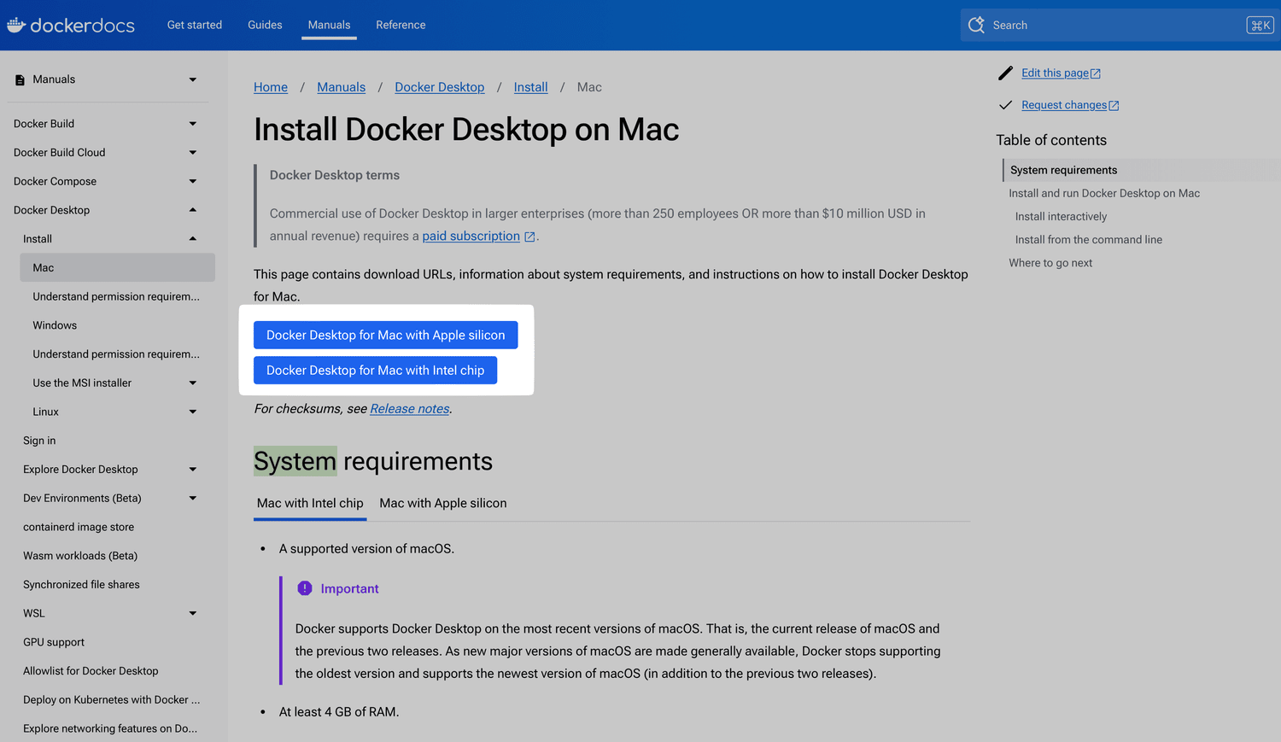
Task: Open the Manuals top navigation item
Action: [329, 25]
